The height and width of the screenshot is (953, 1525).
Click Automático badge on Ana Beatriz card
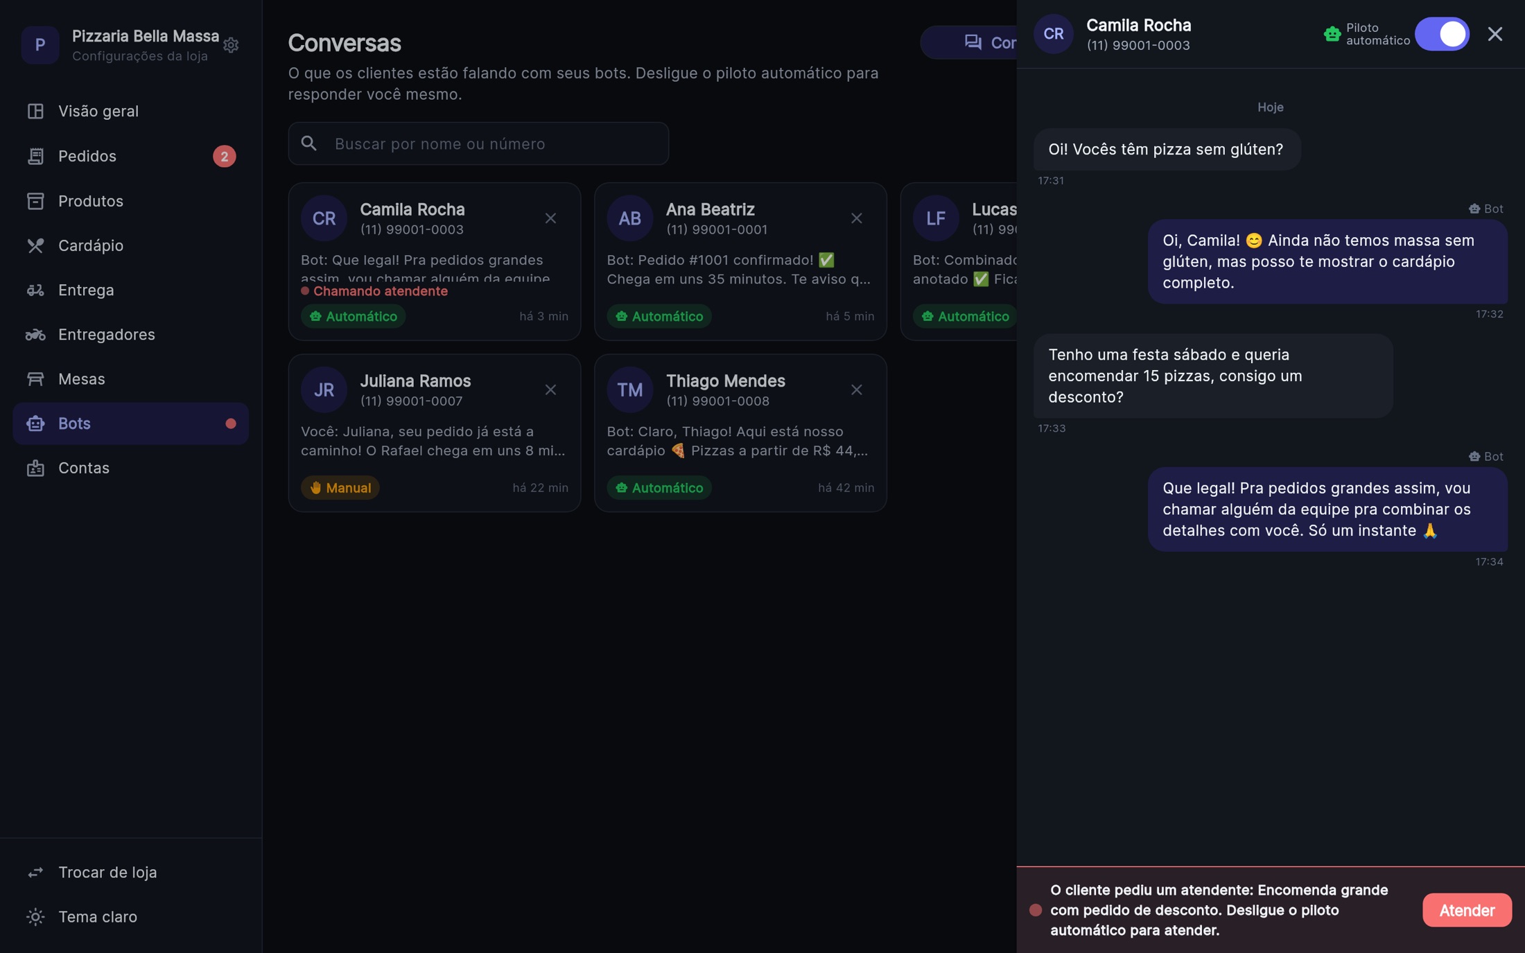coord(659,316)
